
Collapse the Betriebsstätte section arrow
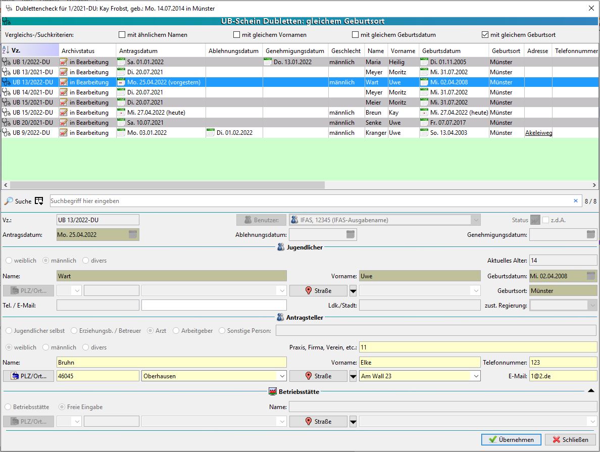pyautogui.click(x=591, y=391)
